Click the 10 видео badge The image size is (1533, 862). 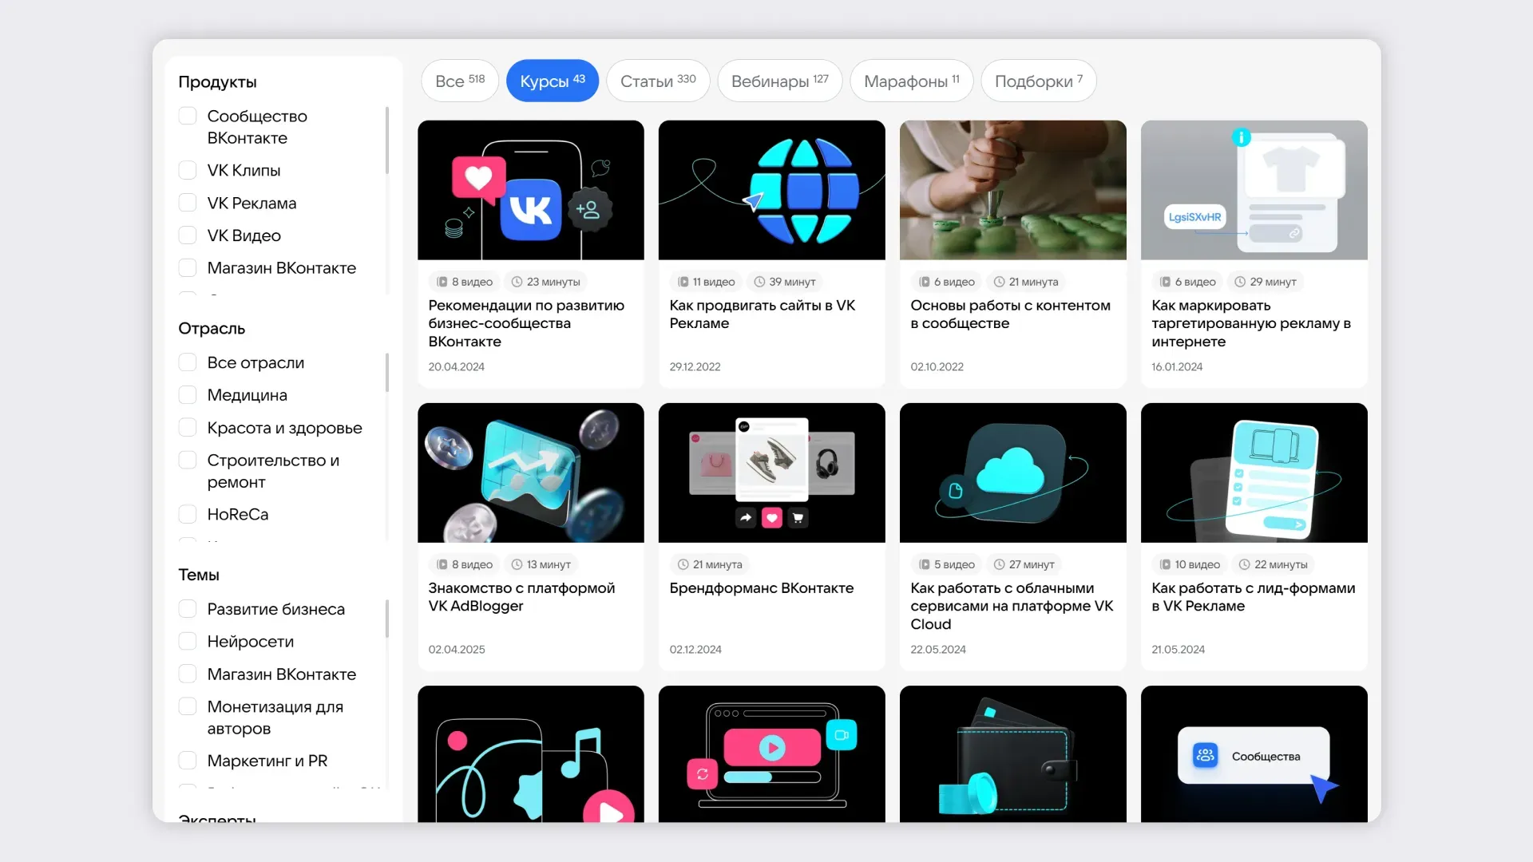[1190, 564]
